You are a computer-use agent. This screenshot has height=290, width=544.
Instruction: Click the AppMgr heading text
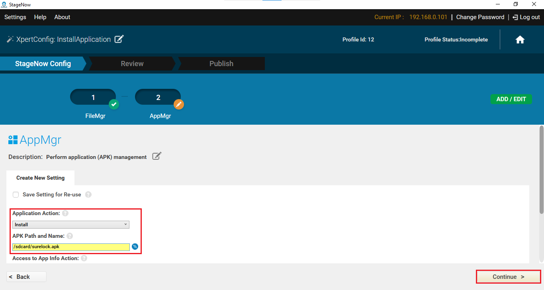[40, 140]
